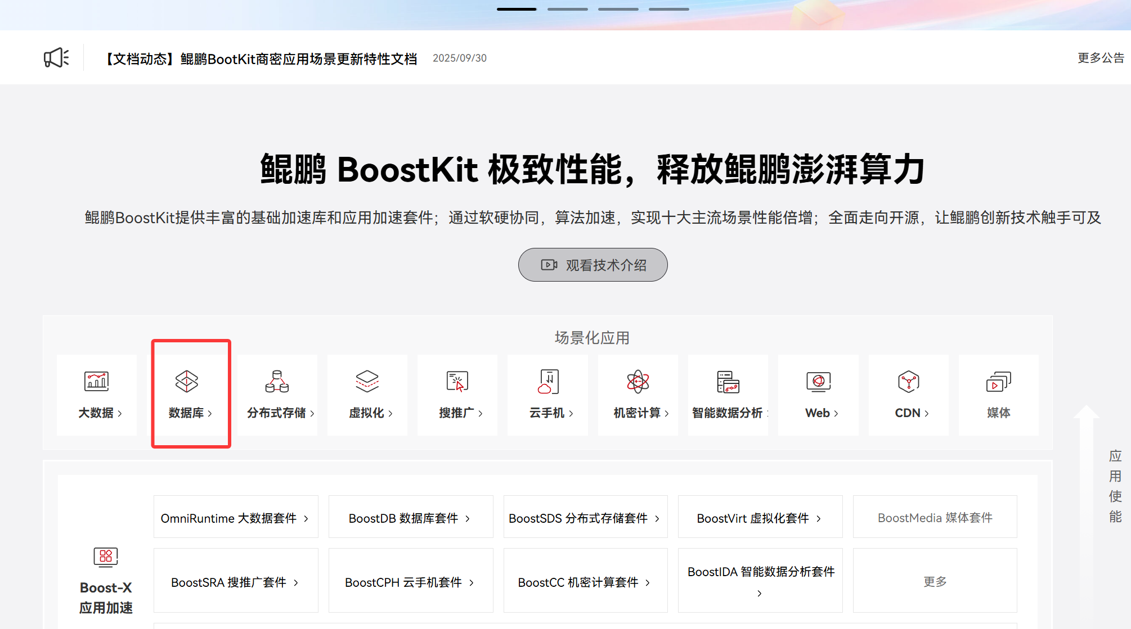Viewport: 1131px width, 629px height.
Task: Click the 大数据 chart icon
Action: 96,381
